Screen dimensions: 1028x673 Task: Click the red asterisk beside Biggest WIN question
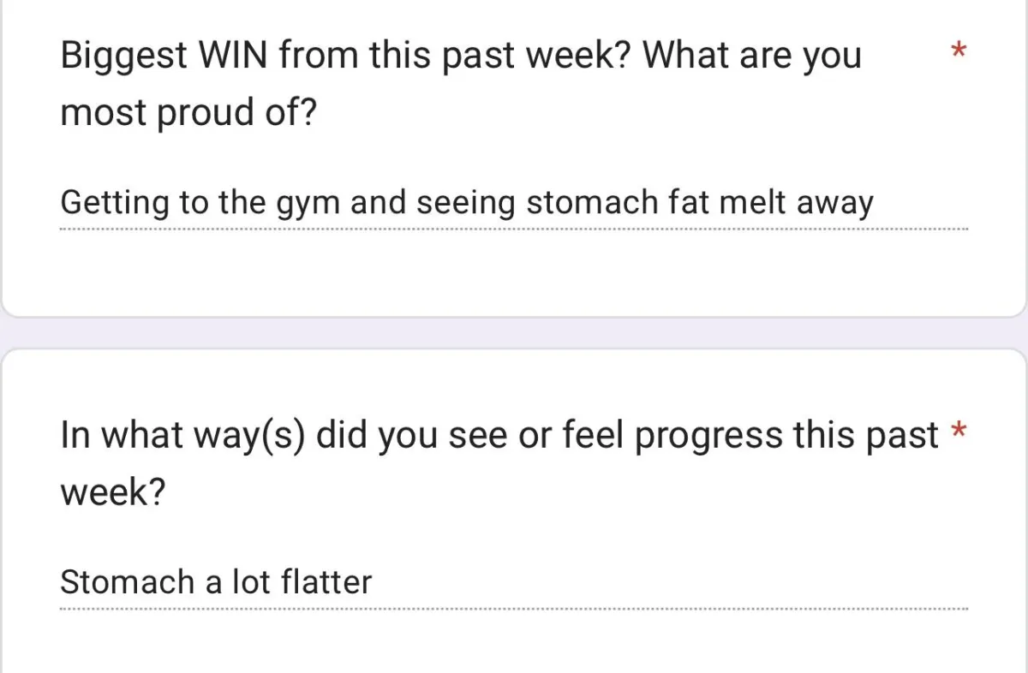click(959, 52)
